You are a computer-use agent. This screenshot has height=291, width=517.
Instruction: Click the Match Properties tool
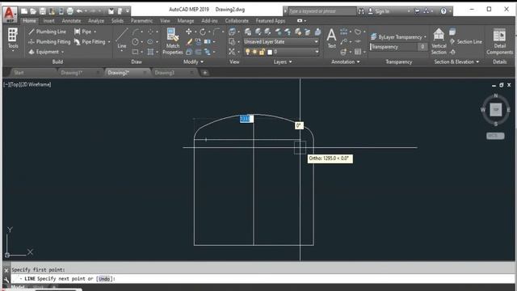[x=172, y=41]
